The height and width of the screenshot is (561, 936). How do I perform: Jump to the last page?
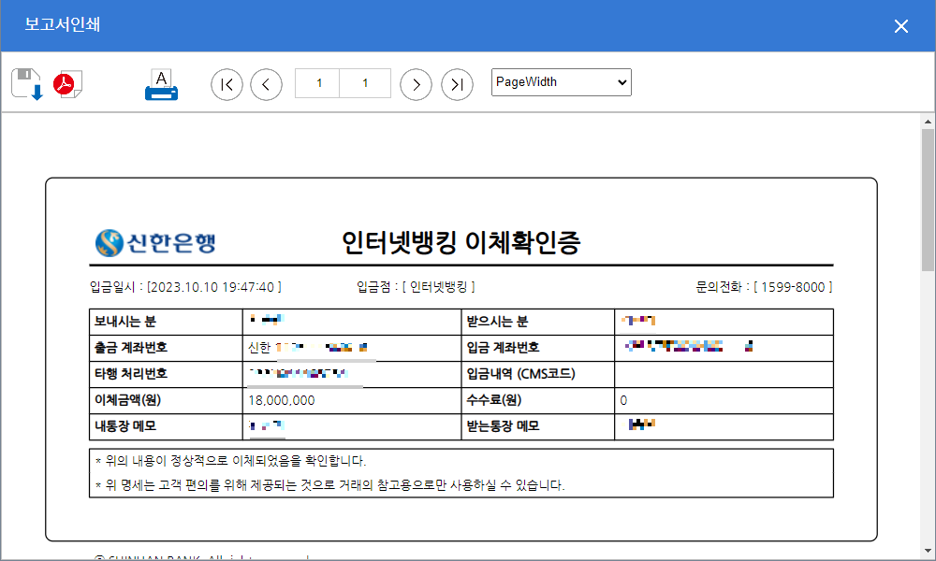[458, 85]
